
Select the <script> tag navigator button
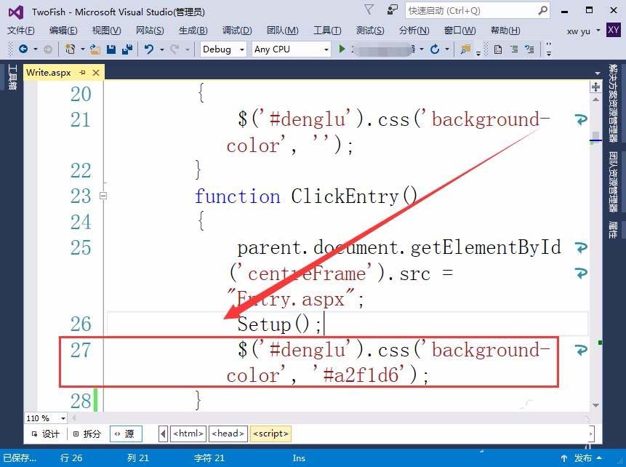pyautogui.click(x=270, y=433)
